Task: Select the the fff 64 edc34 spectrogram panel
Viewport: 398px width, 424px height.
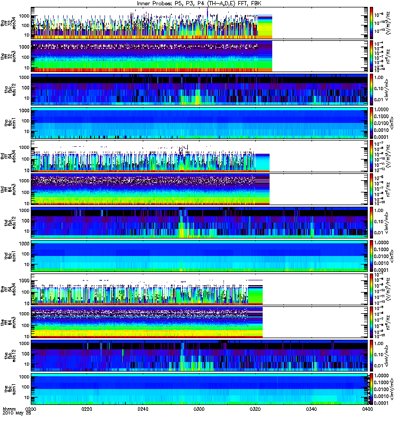Action: 200,289
